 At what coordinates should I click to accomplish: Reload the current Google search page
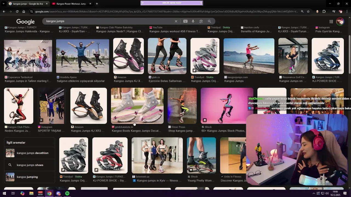(17, 11)
